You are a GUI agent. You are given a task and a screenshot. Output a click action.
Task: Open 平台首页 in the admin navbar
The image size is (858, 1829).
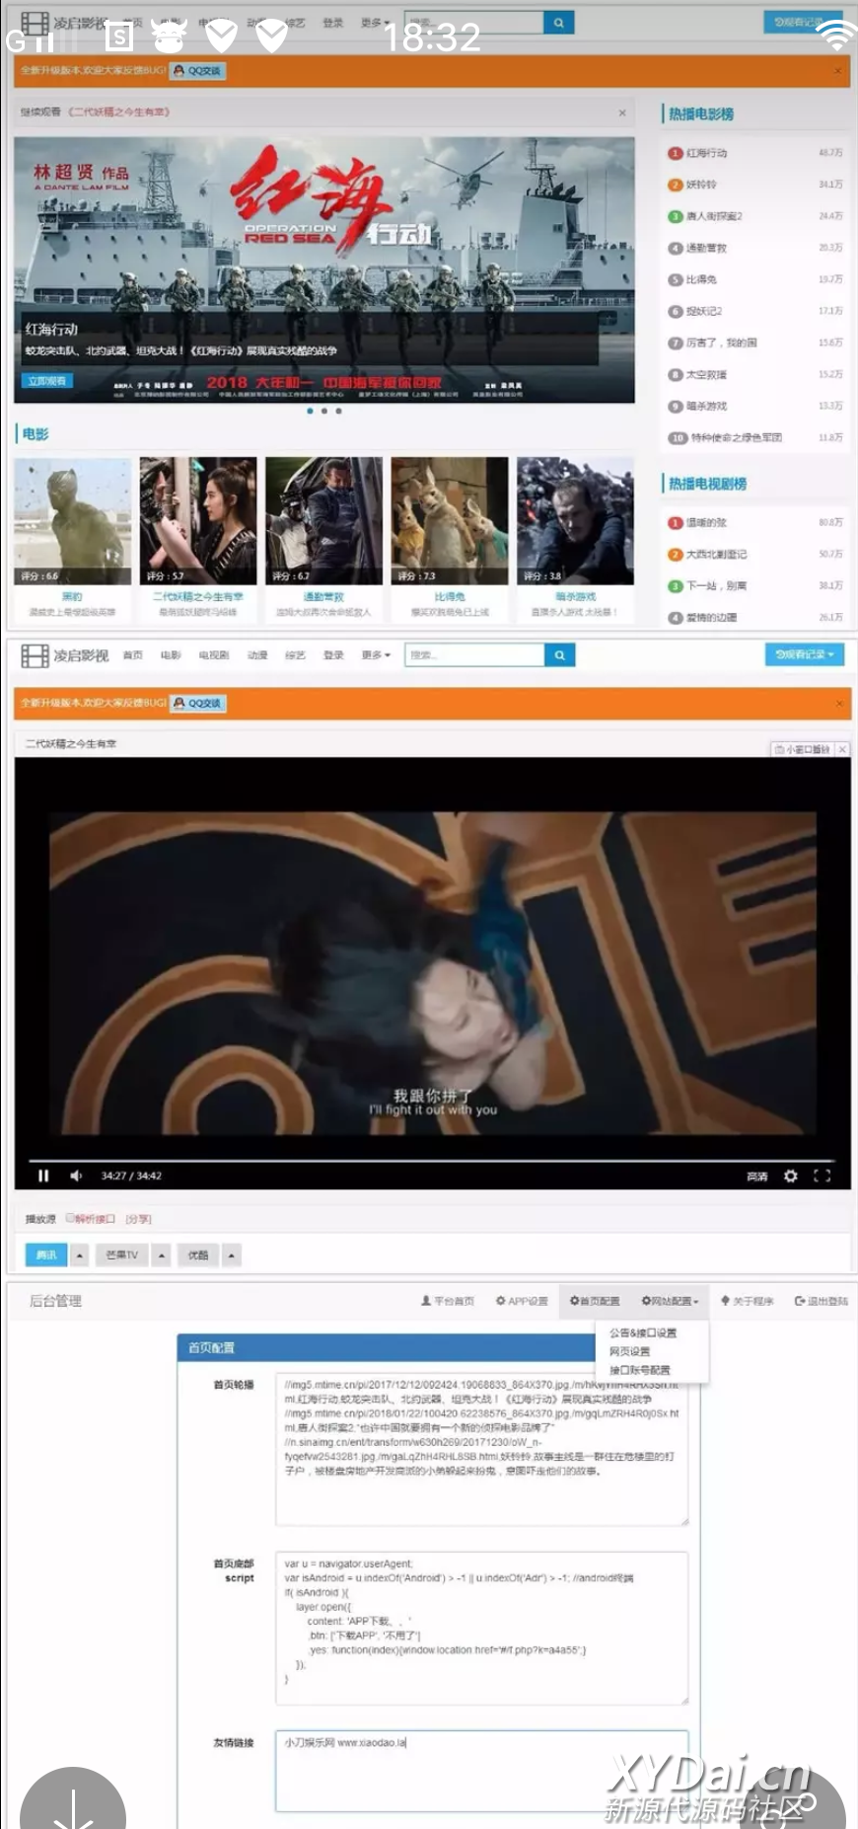click(x=447, y=1301)
